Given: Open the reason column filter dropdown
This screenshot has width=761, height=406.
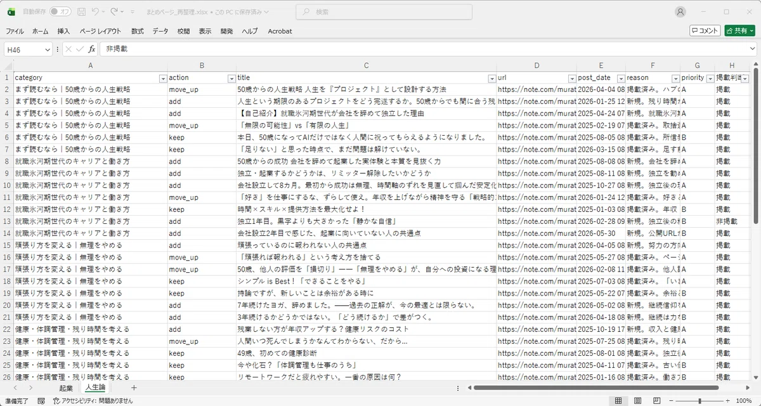Looking at the screenshot, I should [x=675, y=78].
